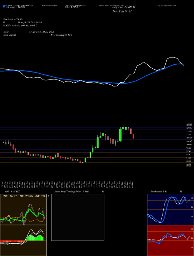The height and width of the screenshot is (256, 194).
Task: Click the '(MGR) 16.8, 28.4, 20.2' values
Action: coord(41,32)
